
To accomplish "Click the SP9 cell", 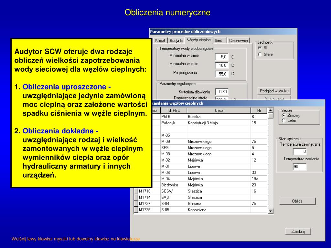I will tap(174, 148).
